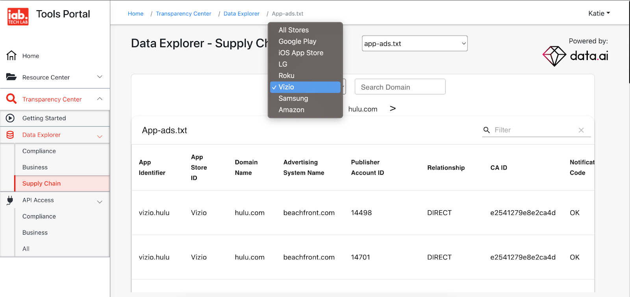
Task: Click hulu.com domain text beside the arrow
Action: (363, 109)
